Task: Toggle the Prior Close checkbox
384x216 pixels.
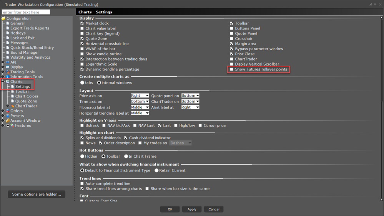Action: click(x=232, y=54)
